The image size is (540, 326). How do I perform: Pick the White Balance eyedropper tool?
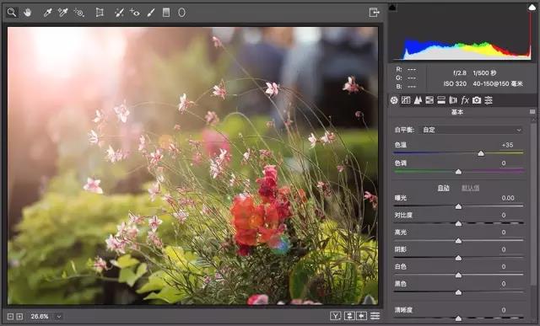47,13
